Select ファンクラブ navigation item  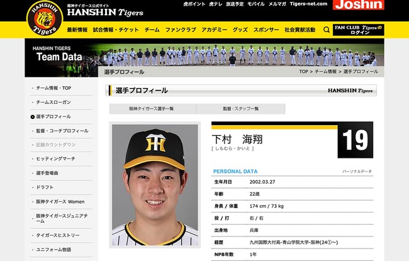[x=181, y=30]
